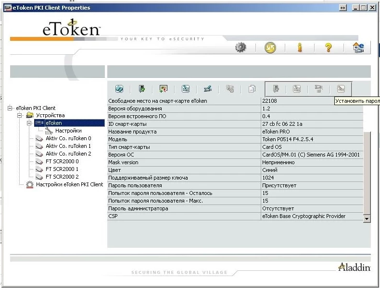Image resolution: width=380 pixels, height=290 pixels.
Task: Click 'Поддерживаемый размер ключа' row label
Action: click(148, 178)
